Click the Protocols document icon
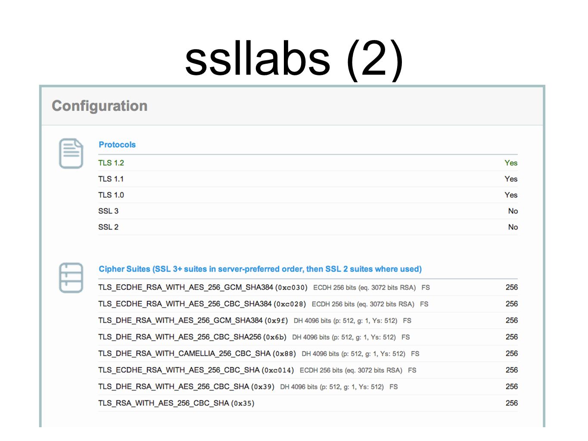Screen dimensions: 588x441 [71, 153]
